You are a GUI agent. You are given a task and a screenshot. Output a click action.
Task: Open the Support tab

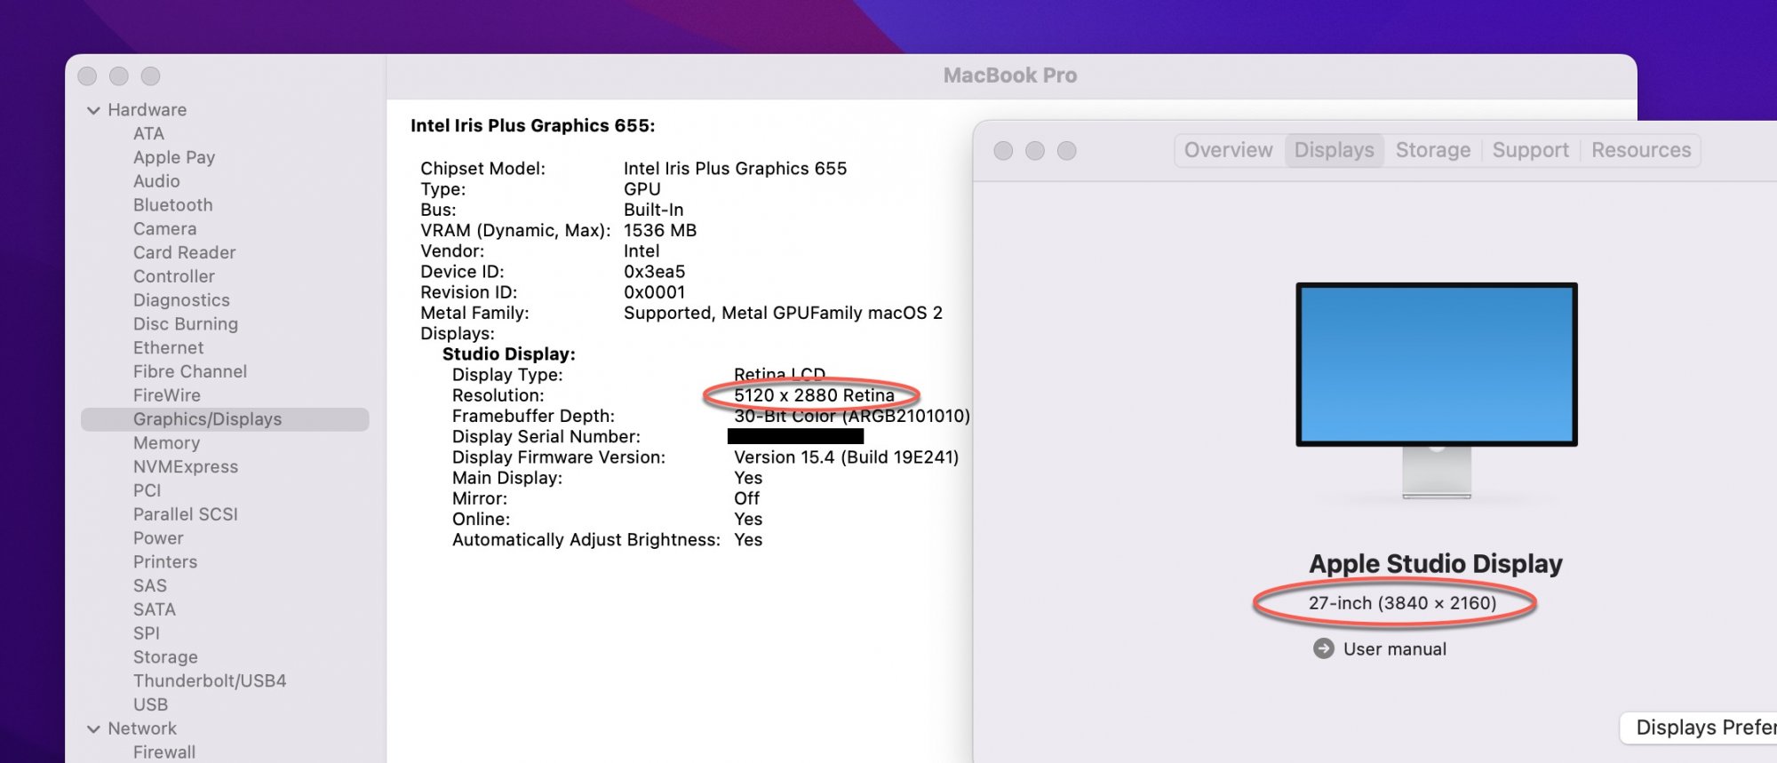(1531, 150)
